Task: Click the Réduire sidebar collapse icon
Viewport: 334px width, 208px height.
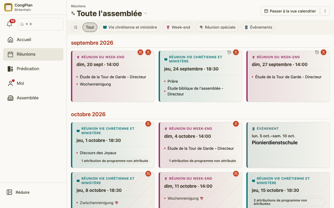Action: tap(9, 192)
